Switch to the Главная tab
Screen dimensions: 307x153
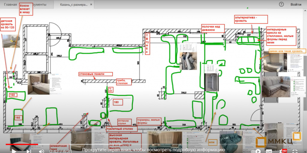tap(11, 4)
